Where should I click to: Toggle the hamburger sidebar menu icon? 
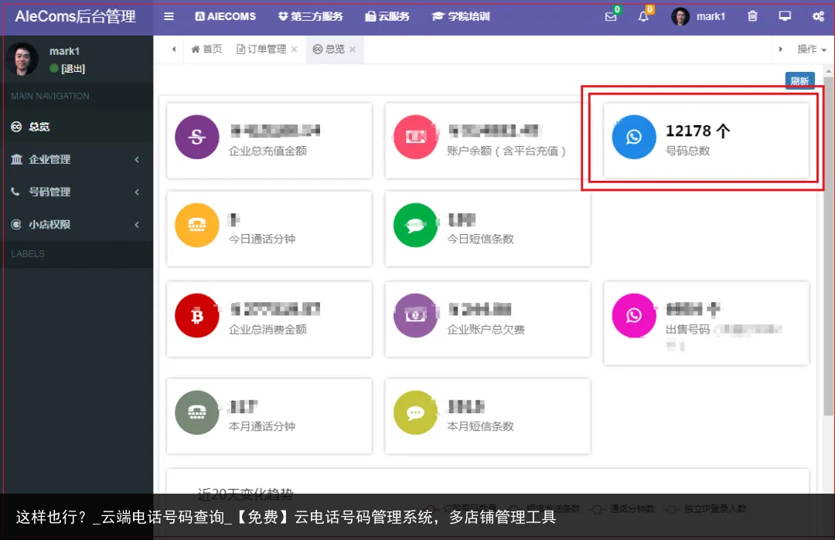pos(169,16)
